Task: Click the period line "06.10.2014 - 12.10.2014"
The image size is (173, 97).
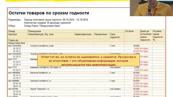Action: pyautogui.click(x=75, y=20)
